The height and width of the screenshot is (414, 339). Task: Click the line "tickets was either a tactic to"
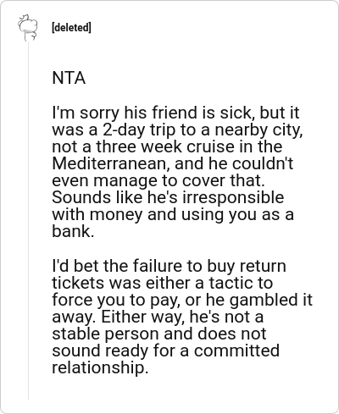pyautogui.click(x=163, y=283)
